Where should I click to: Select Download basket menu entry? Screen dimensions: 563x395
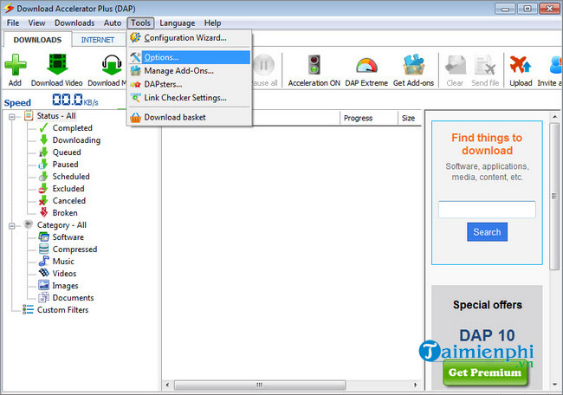tap(190, 117)
